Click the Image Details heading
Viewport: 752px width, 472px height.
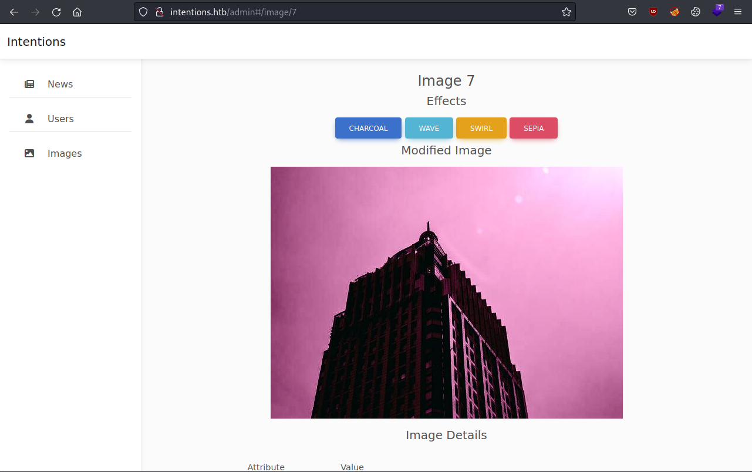[446, 435]
